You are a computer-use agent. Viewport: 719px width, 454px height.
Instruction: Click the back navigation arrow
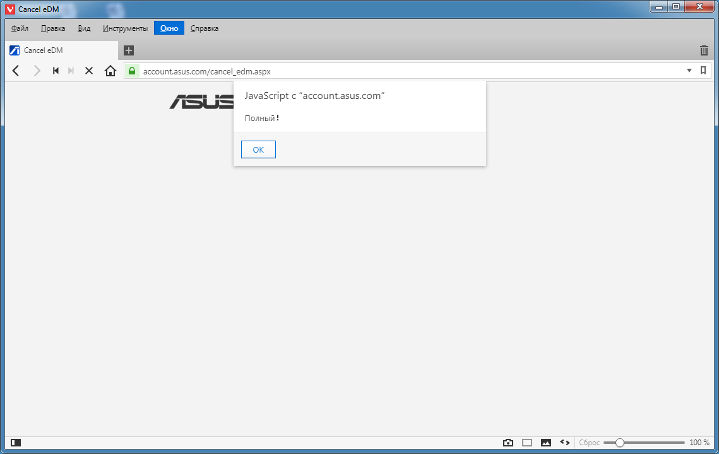16,71
